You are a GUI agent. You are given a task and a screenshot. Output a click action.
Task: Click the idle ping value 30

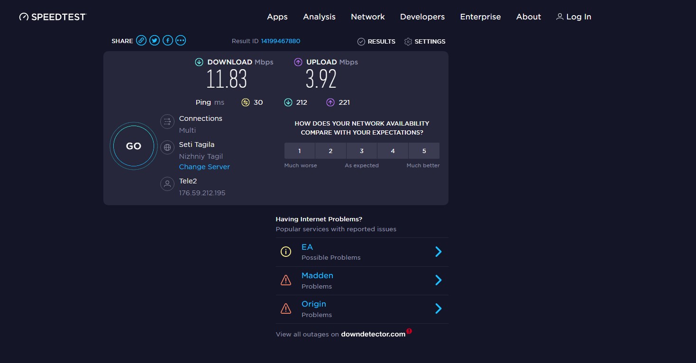pos(258,102)
